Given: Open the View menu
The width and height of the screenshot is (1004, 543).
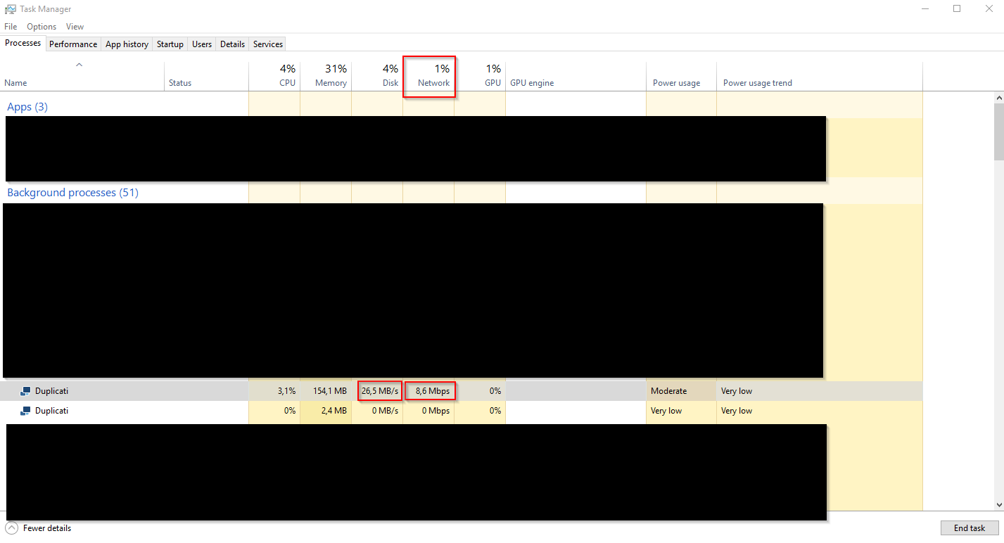Looking at the screenshot, I should (x=75, y=26).
